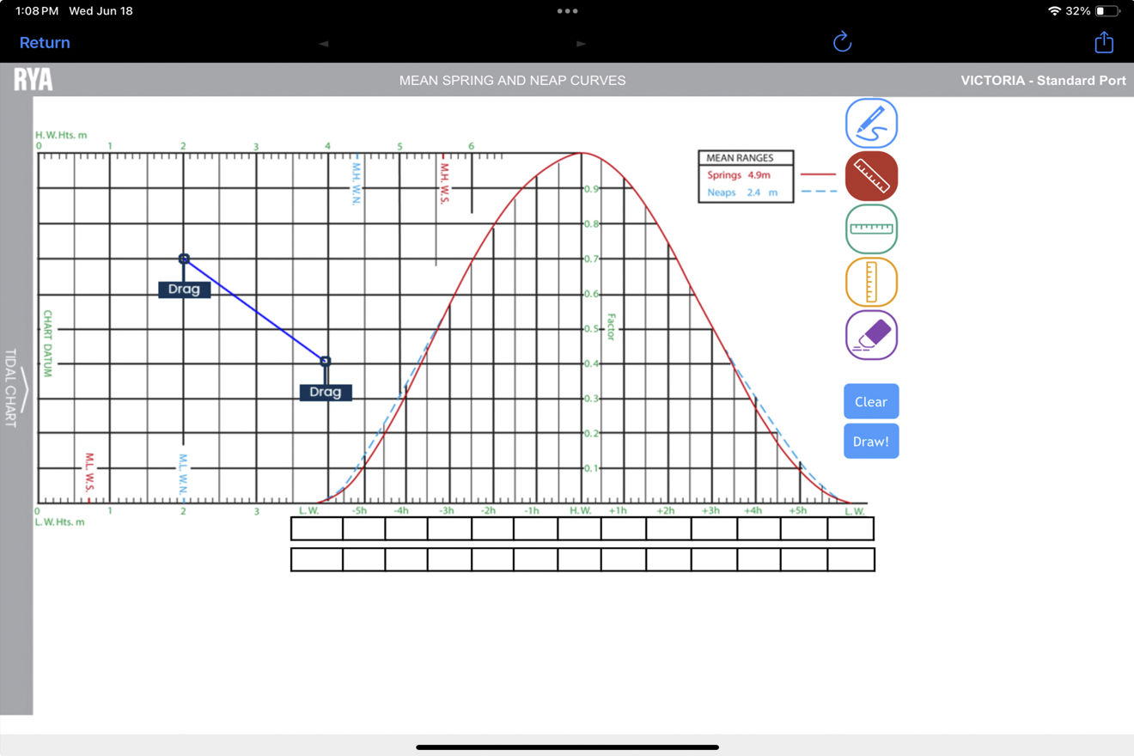This screenshot has height=756, width=1134.
Task: Click the lower Drag handle of the line
Action: coord(326,392)
